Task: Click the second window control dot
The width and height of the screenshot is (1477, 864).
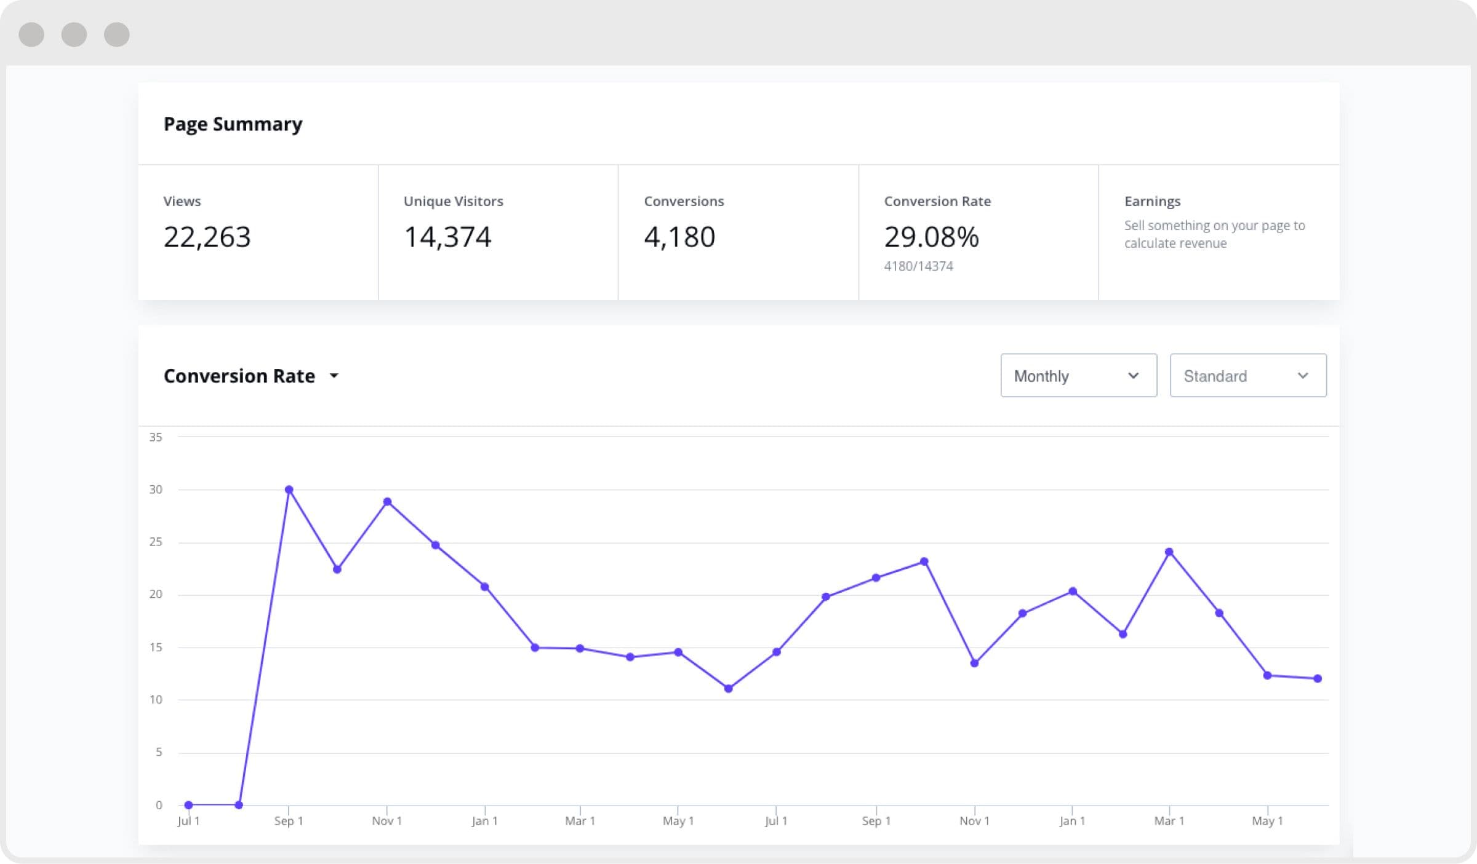Action: [74, 34]
